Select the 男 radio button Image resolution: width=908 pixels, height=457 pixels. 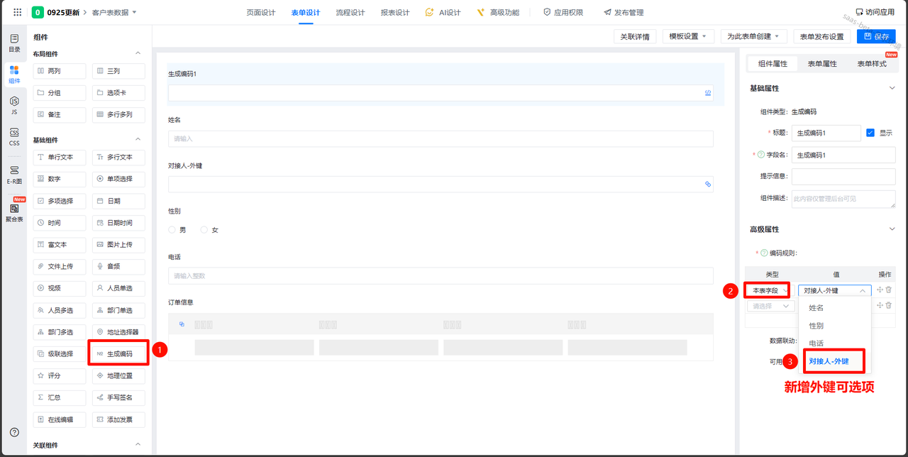pyautogui.click(x=172, y=230)
